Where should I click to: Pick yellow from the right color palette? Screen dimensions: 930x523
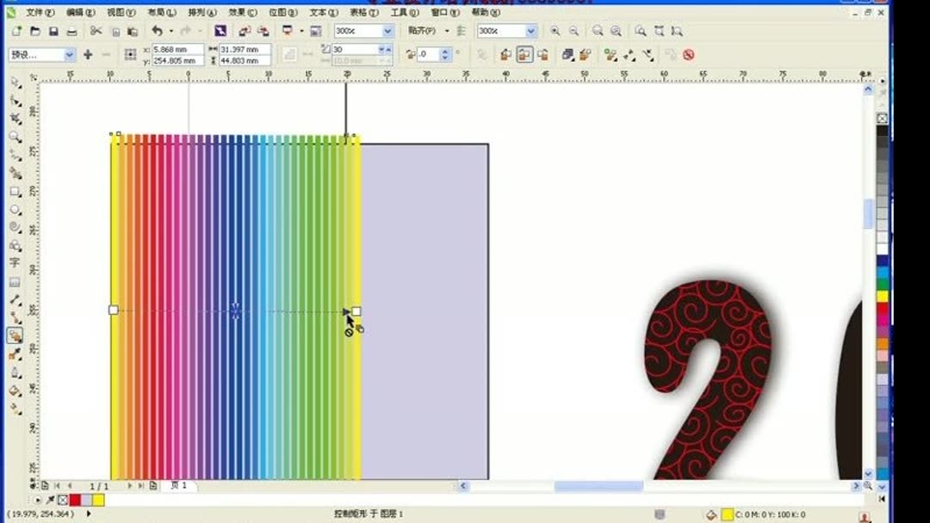point(880,296)
